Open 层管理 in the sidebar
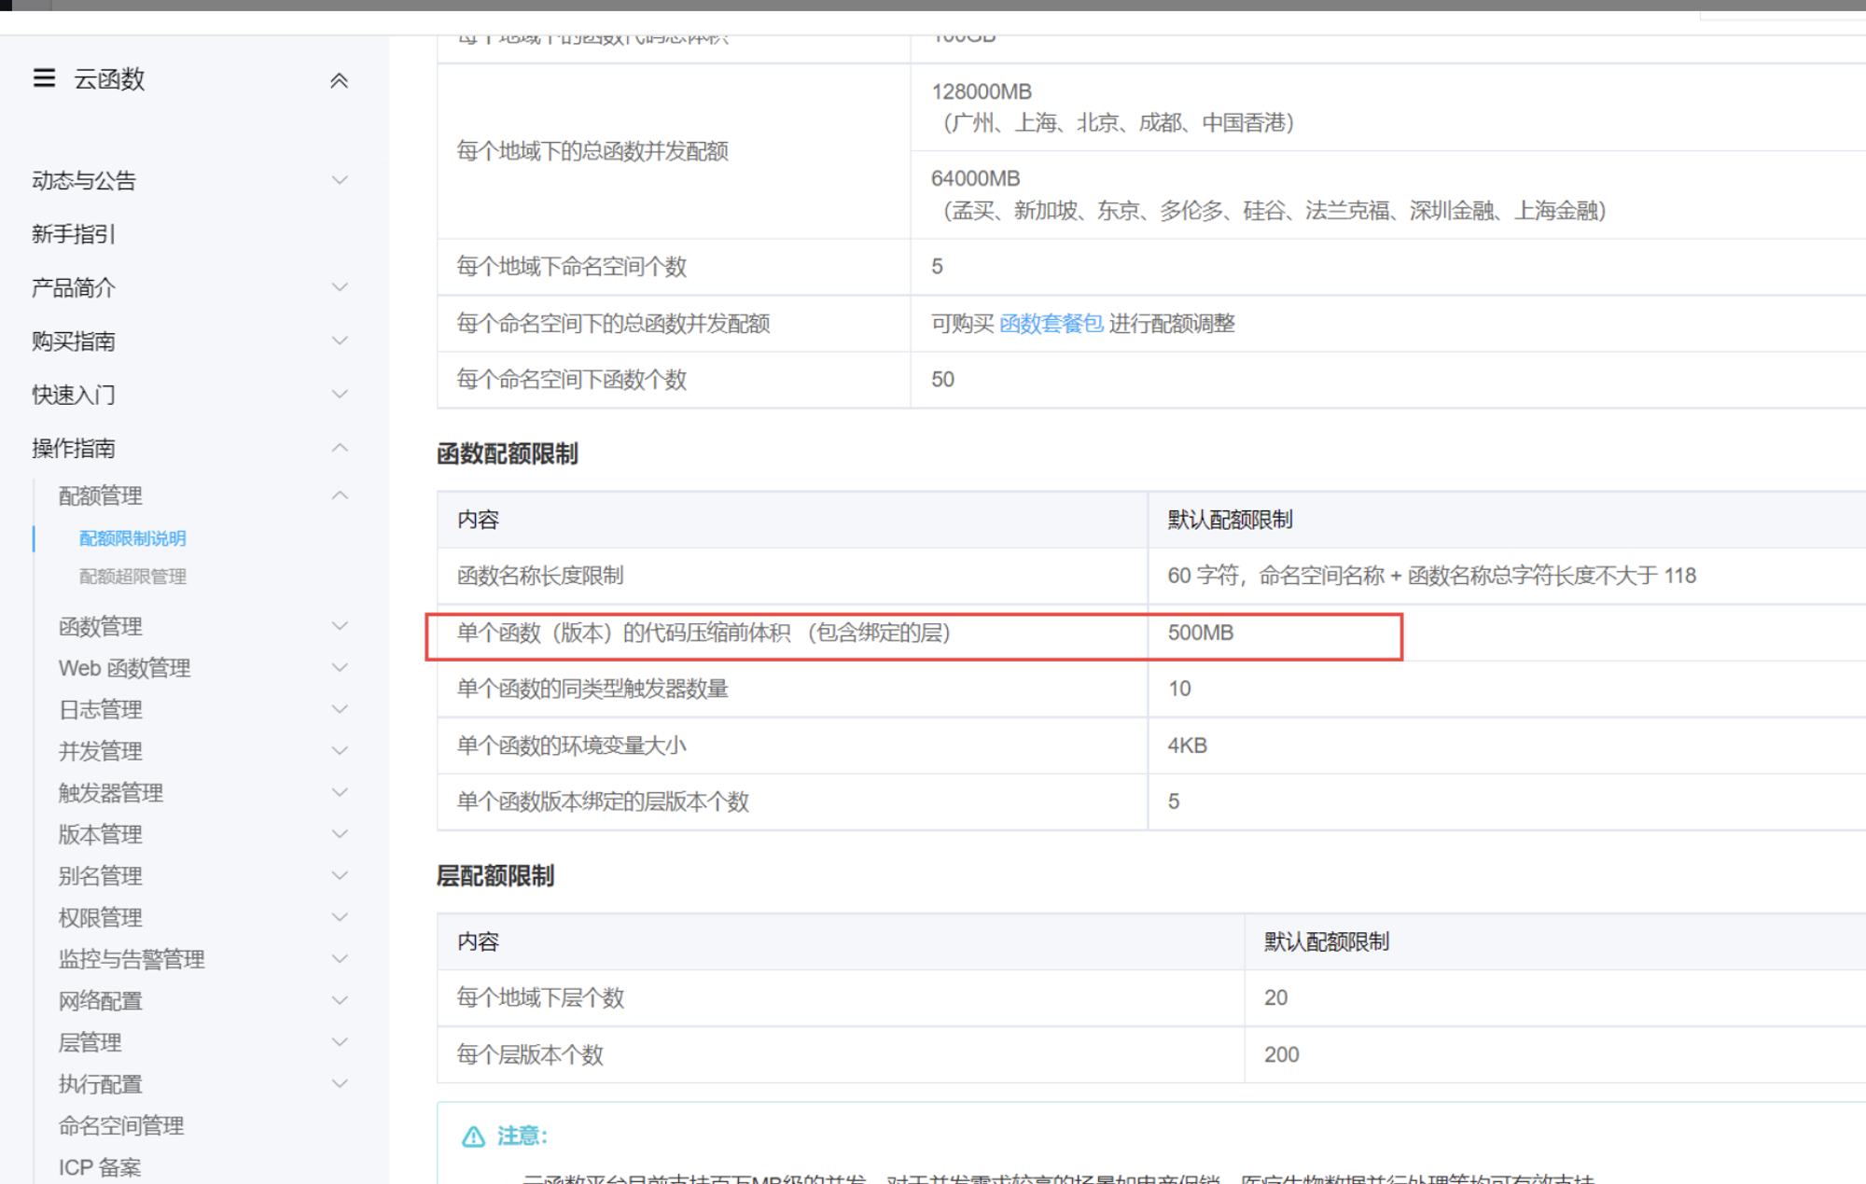1866x1184 pixels. (x=91, y=1042)
